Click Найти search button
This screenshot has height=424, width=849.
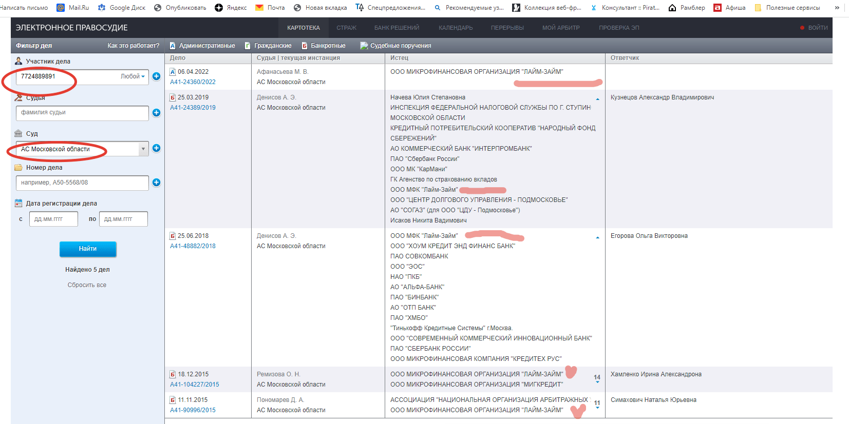click(88, 249)
